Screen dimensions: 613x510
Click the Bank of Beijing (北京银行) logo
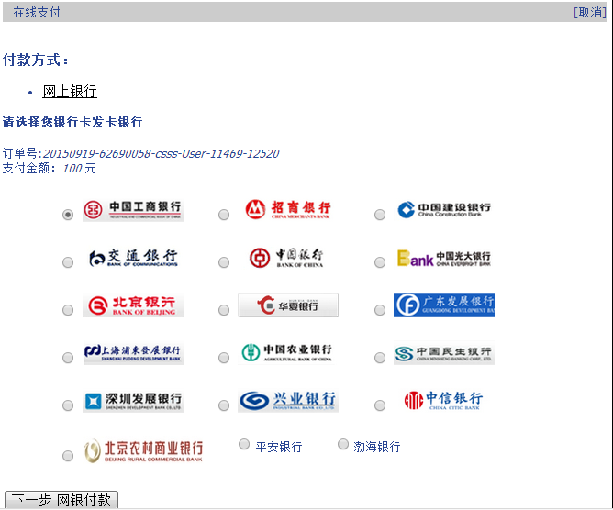click(x=133, y=305)
